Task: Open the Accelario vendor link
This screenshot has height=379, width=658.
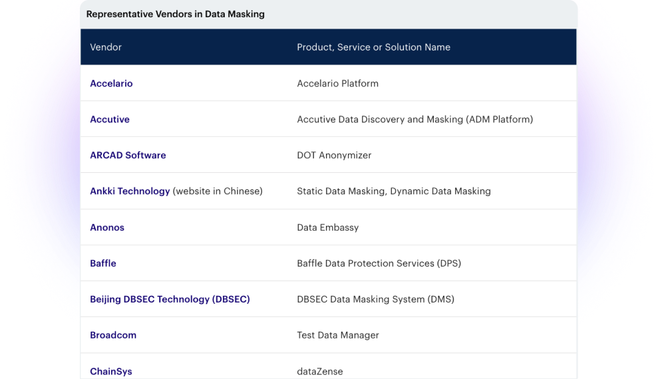Action: 111,83
